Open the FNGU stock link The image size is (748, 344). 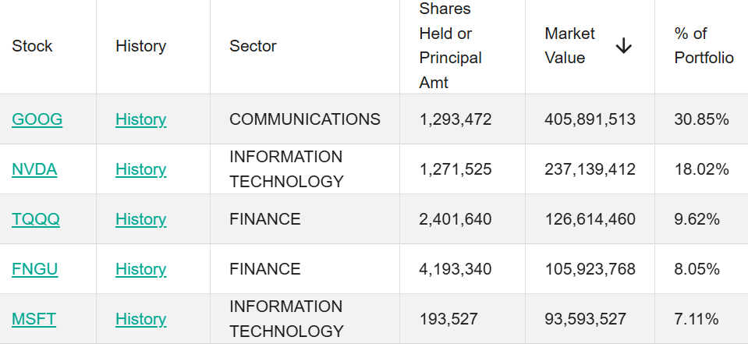click(35, 269)
